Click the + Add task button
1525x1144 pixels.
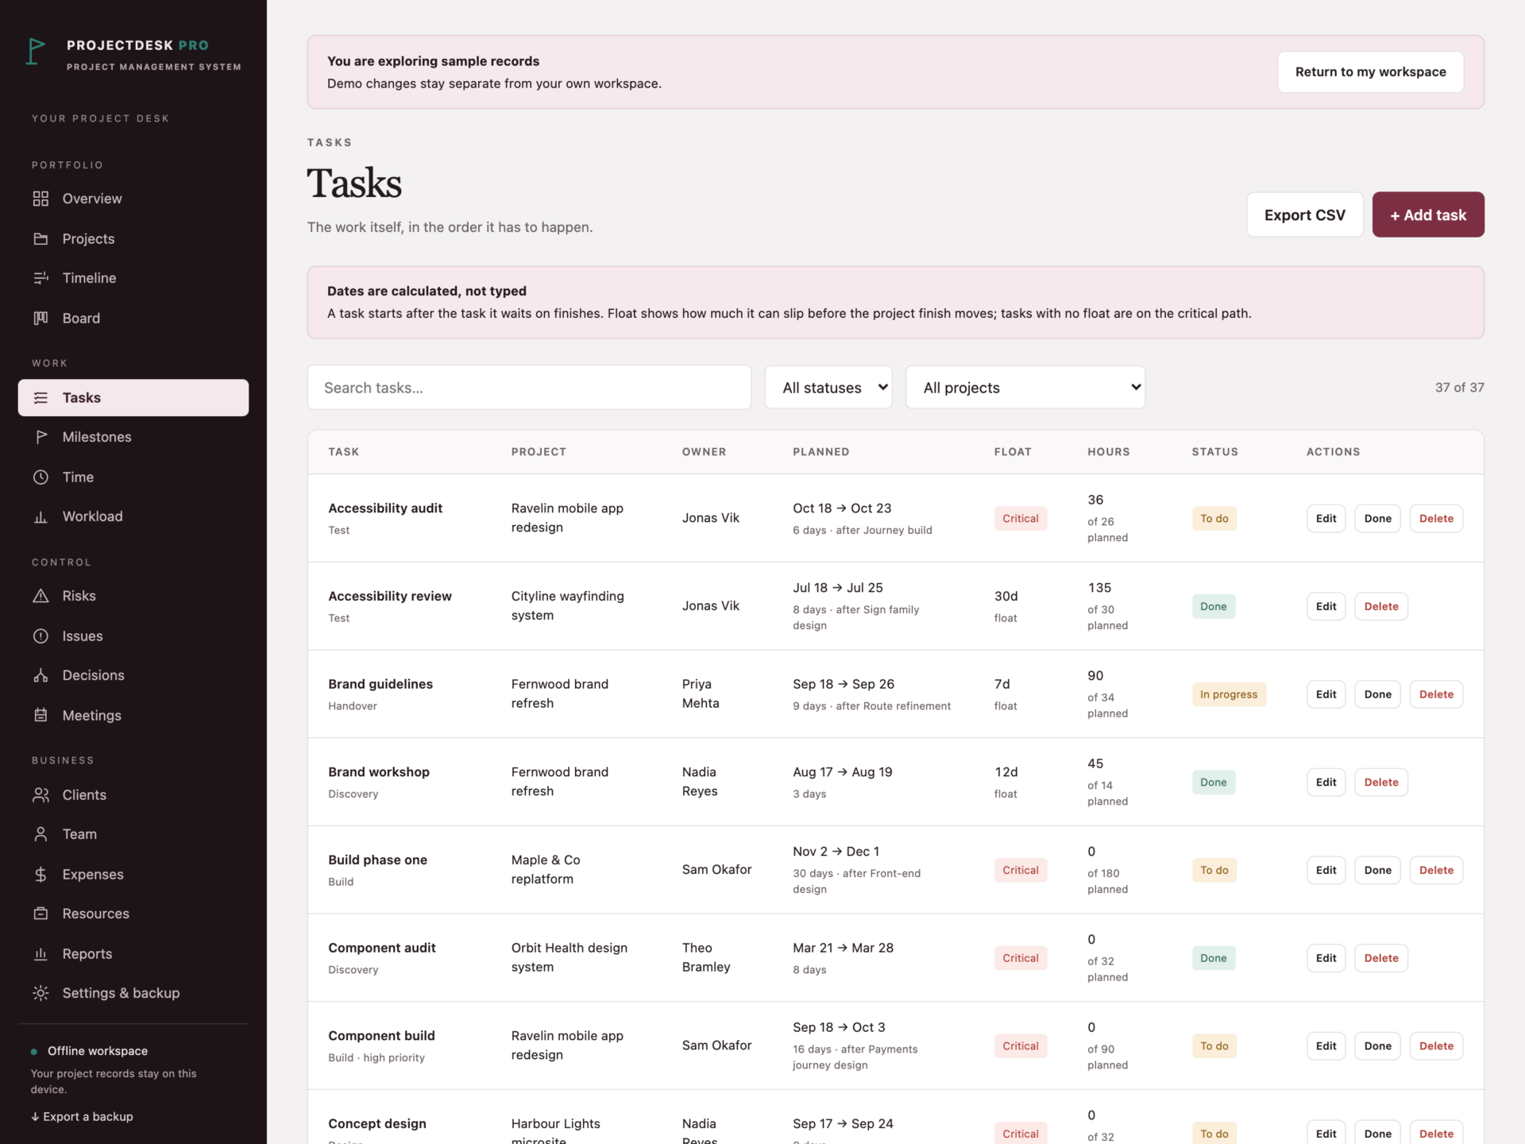click(x=1427, y=214)
